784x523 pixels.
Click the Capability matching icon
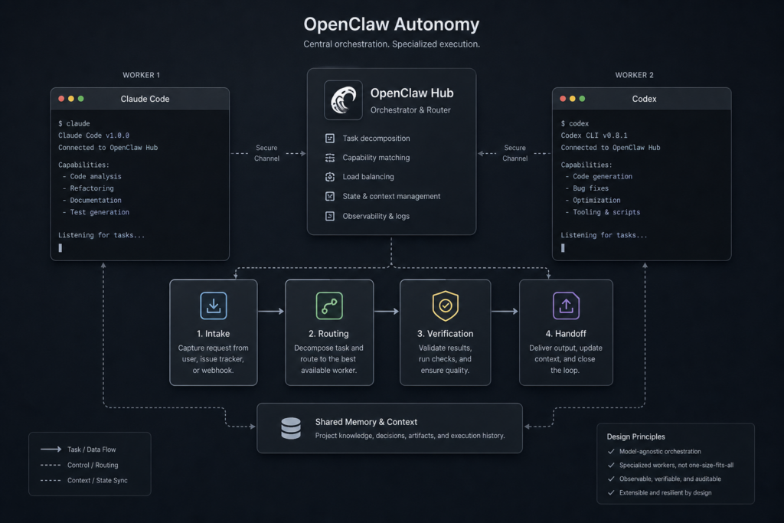pos(330,158)
